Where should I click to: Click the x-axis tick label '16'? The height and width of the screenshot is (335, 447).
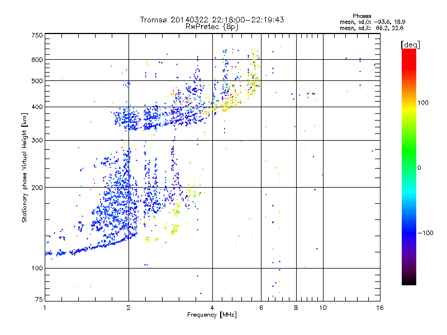pyautogui.click(x=380, y=308)
